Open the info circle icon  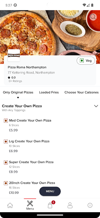(90, 205)
